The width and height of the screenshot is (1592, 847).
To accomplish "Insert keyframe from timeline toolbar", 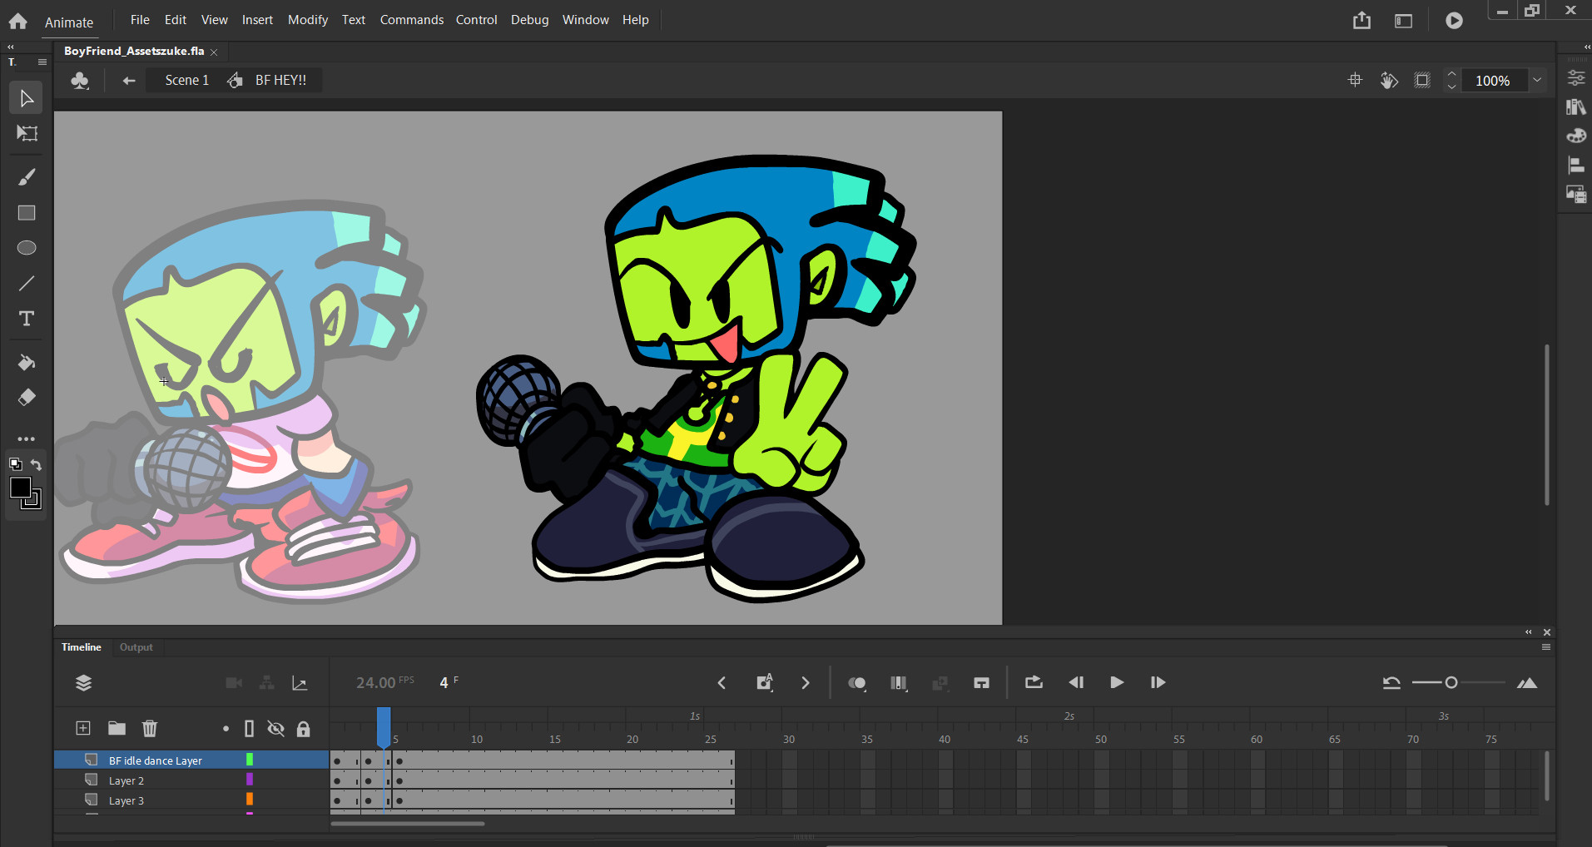I will pos(764,683).
